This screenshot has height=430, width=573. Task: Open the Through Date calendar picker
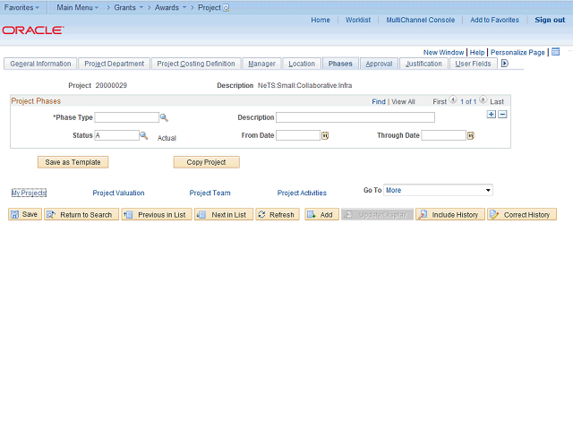[471, 135]
